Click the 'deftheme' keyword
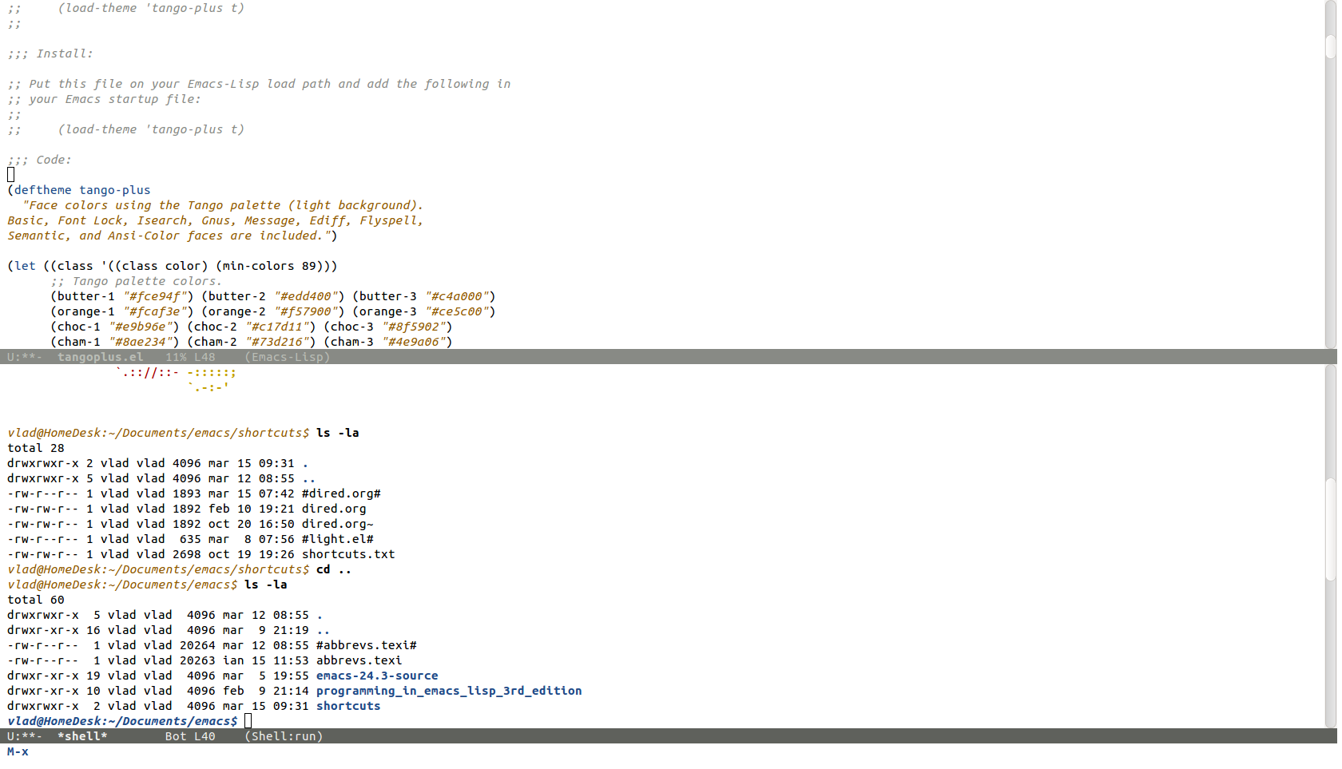 [43, 190]
